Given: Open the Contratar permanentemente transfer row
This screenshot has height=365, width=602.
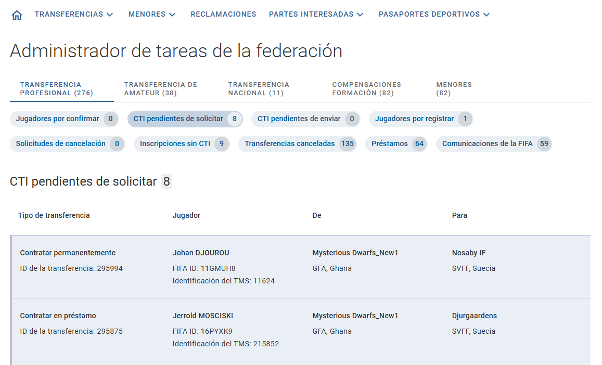Looking at the screenshot, I should [x=300, y=267].
